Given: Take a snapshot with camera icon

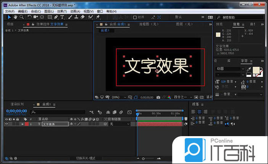Looking at the screenshot, I should [158, 97].
